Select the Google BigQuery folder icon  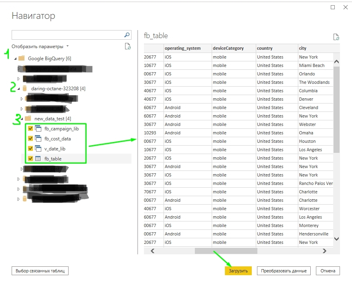pyautogui.click(x=22, y=59)
